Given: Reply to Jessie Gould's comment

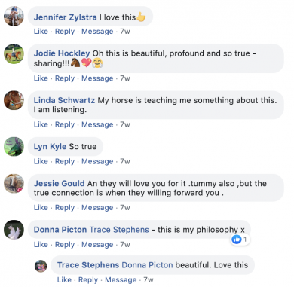Looking at the screenshot, I should click(x=65, y=208).
